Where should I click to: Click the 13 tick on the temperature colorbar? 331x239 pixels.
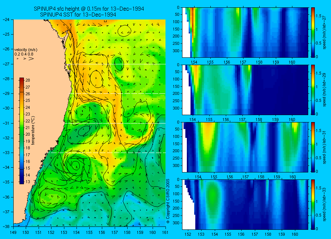(28, 182)
